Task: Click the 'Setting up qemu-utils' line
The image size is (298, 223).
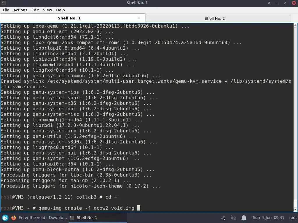Action: (69, 136)
